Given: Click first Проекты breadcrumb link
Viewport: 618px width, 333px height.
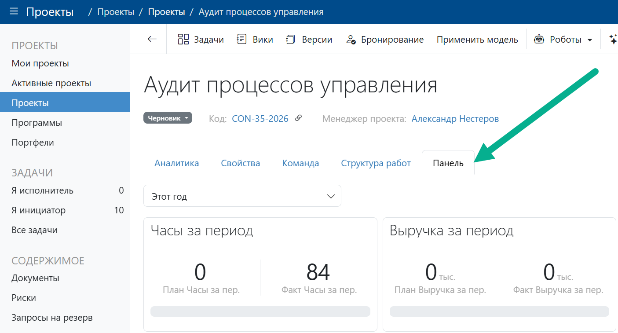Looking at the screenshot, I should [116, 12].
